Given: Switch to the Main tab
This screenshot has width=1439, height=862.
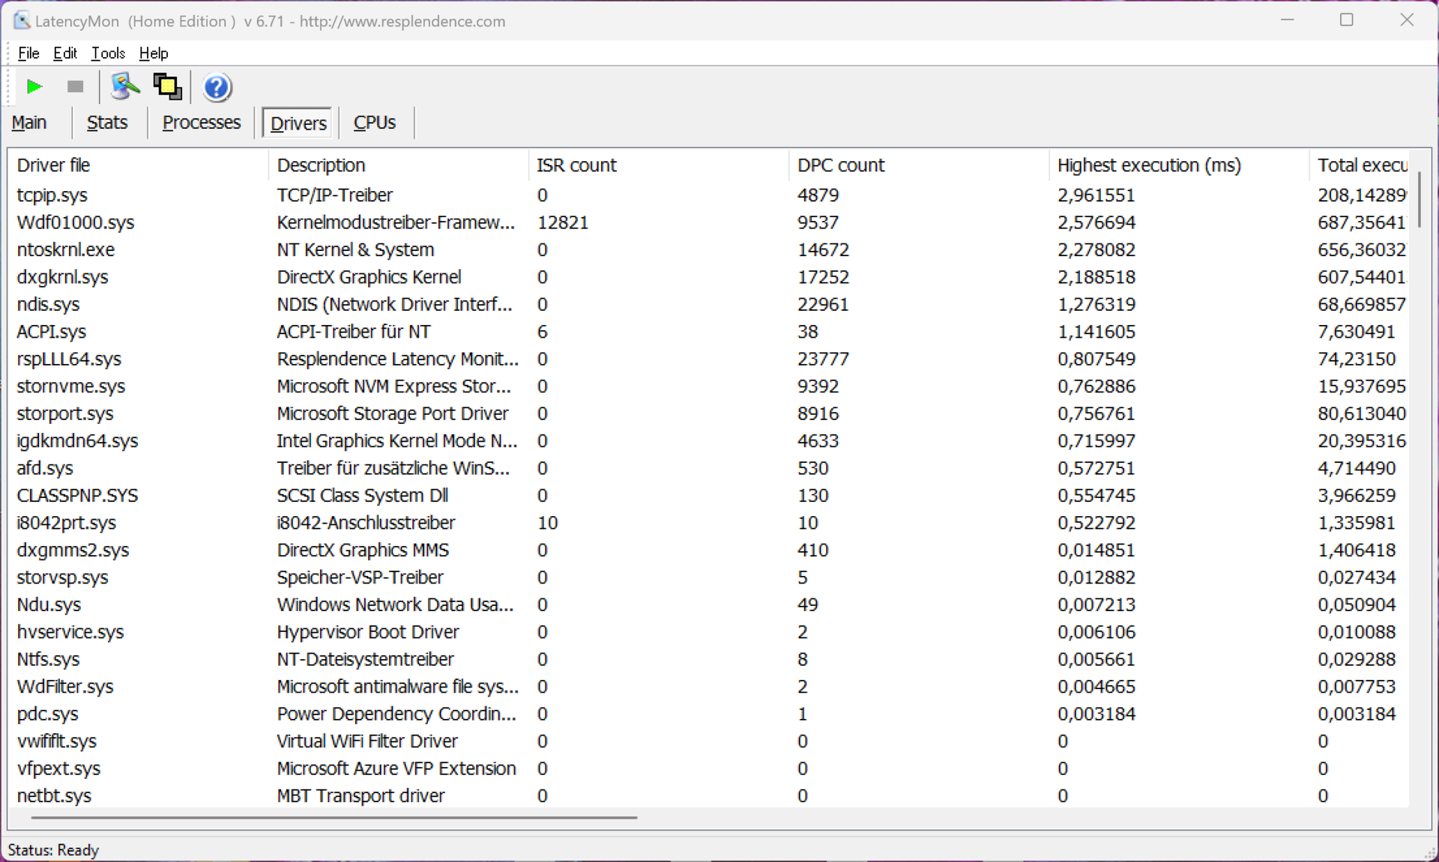Looking at the screenshot, I should click(29, 122).
